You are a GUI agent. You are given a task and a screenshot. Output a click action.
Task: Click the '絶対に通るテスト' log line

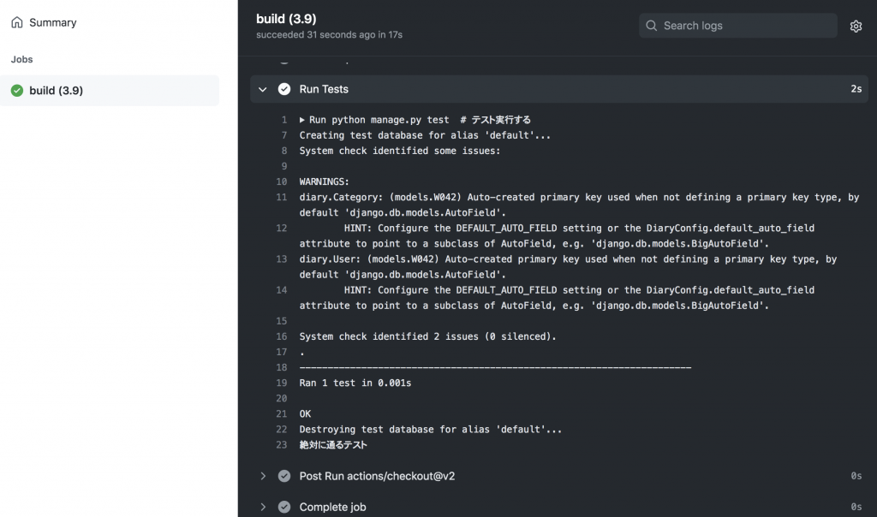(x=333, y=445)
